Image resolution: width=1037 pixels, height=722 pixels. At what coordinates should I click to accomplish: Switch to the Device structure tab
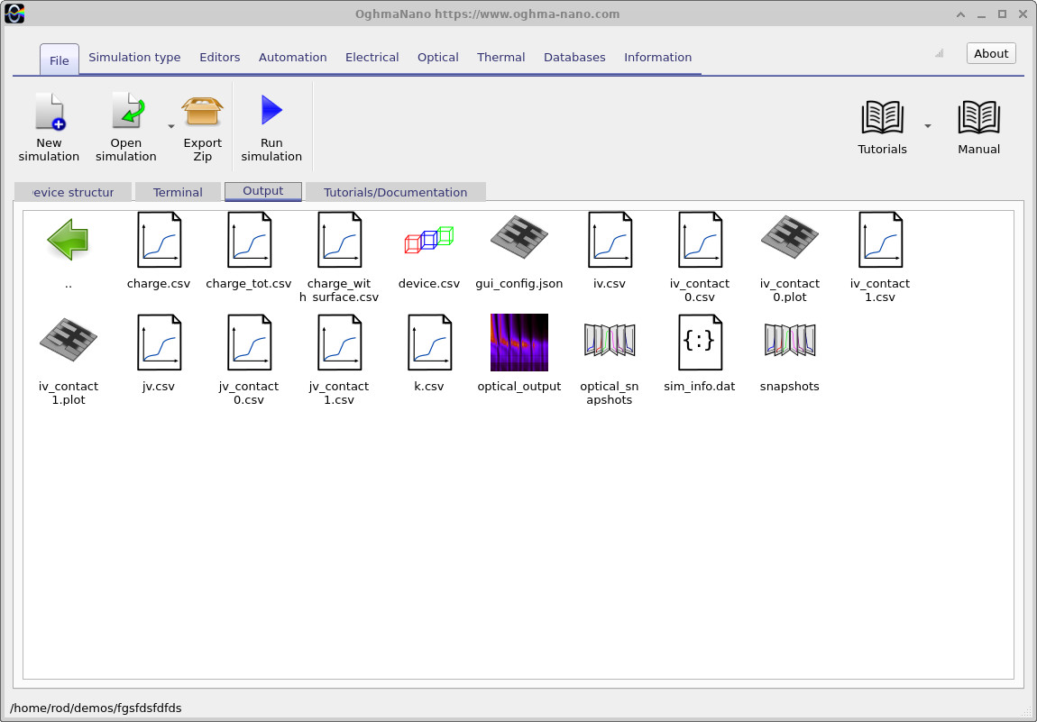[x=73, y=192]
